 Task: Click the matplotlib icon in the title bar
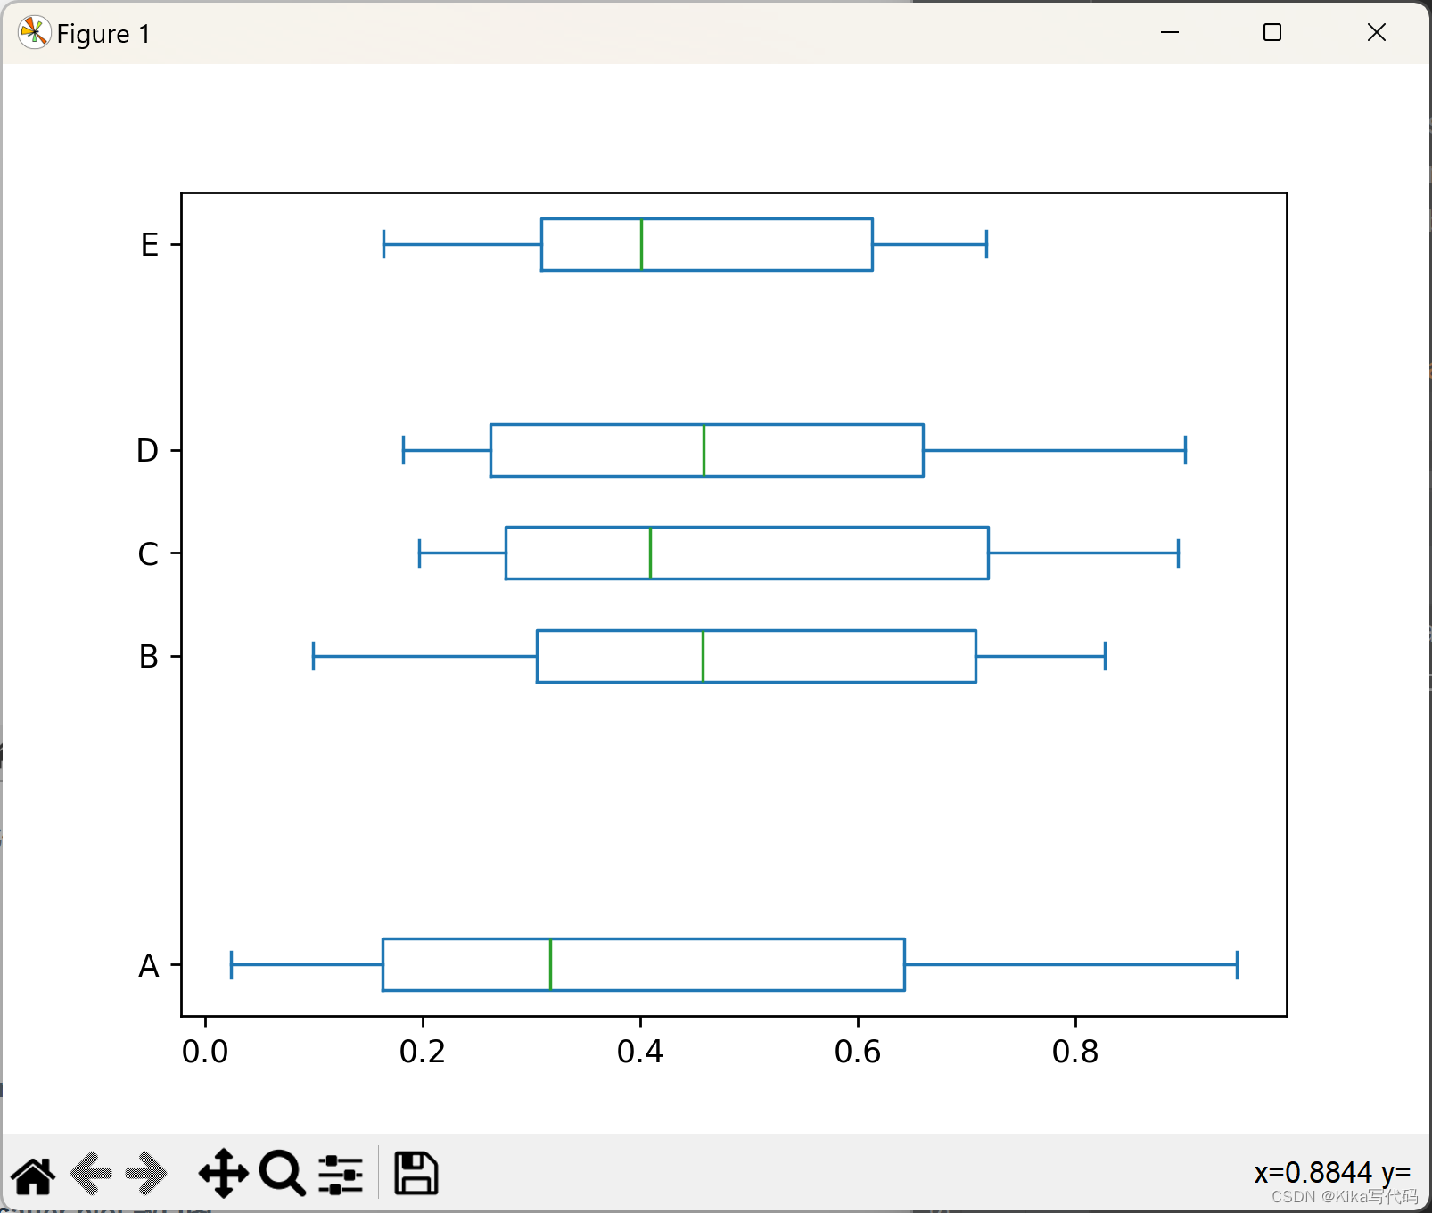coord(34,33)
